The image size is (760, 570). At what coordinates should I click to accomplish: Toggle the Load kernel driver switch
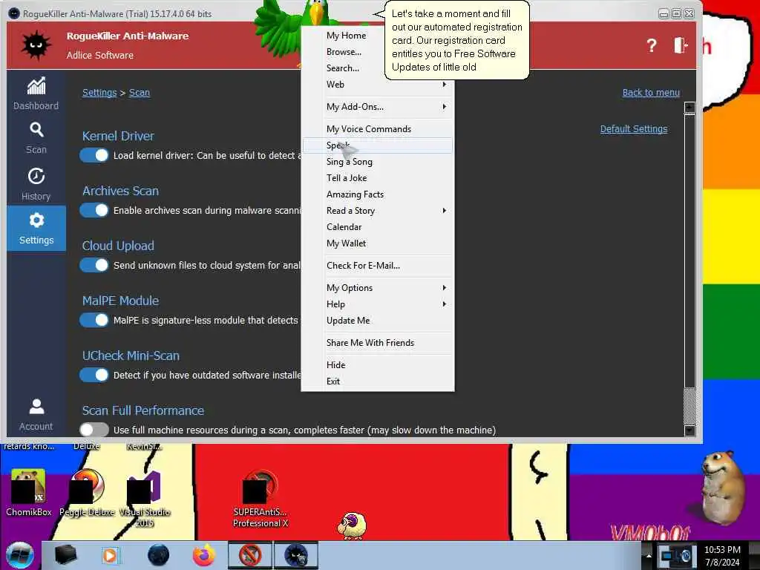94,155
